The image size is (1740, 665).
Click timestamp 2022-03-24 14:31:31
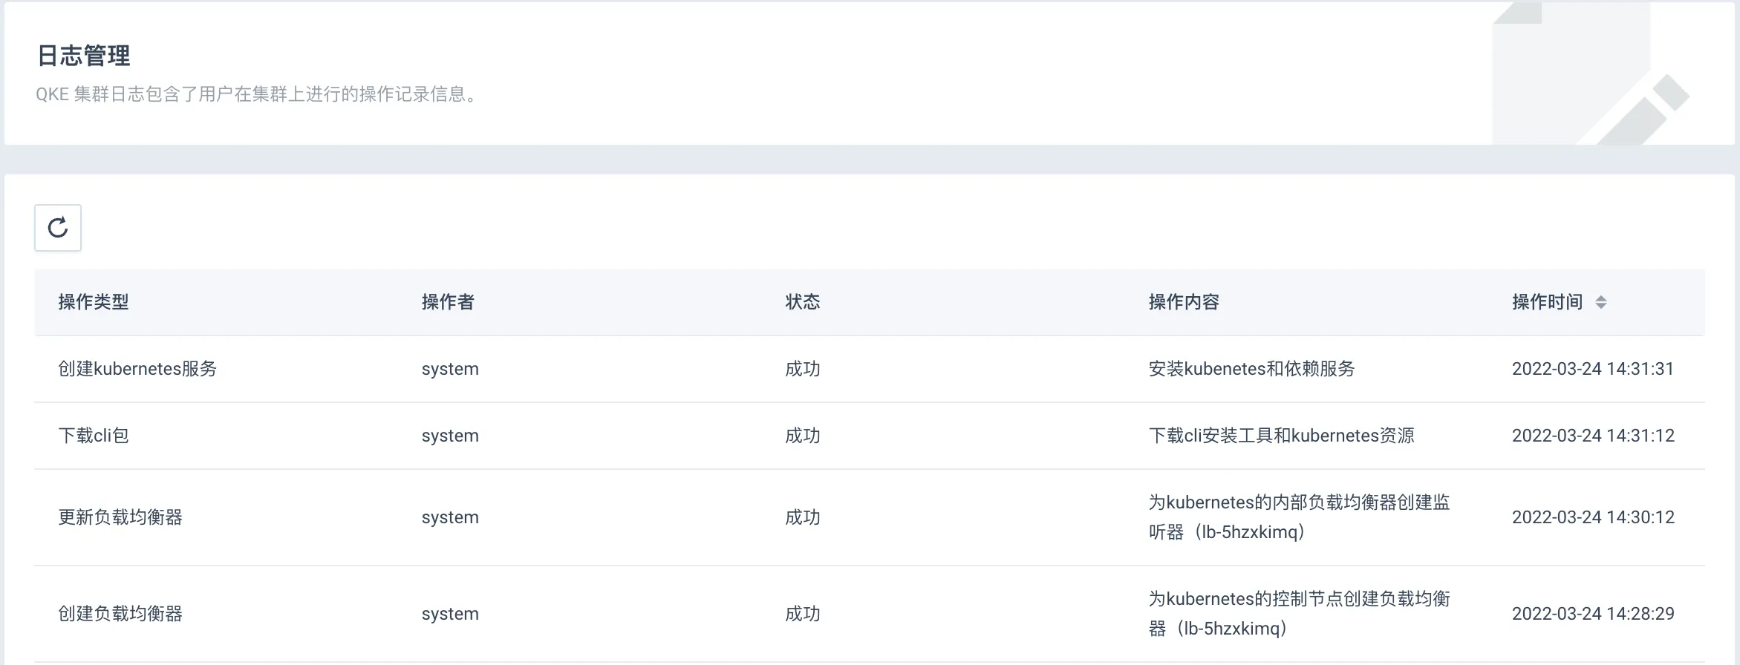coord(1593,369)
